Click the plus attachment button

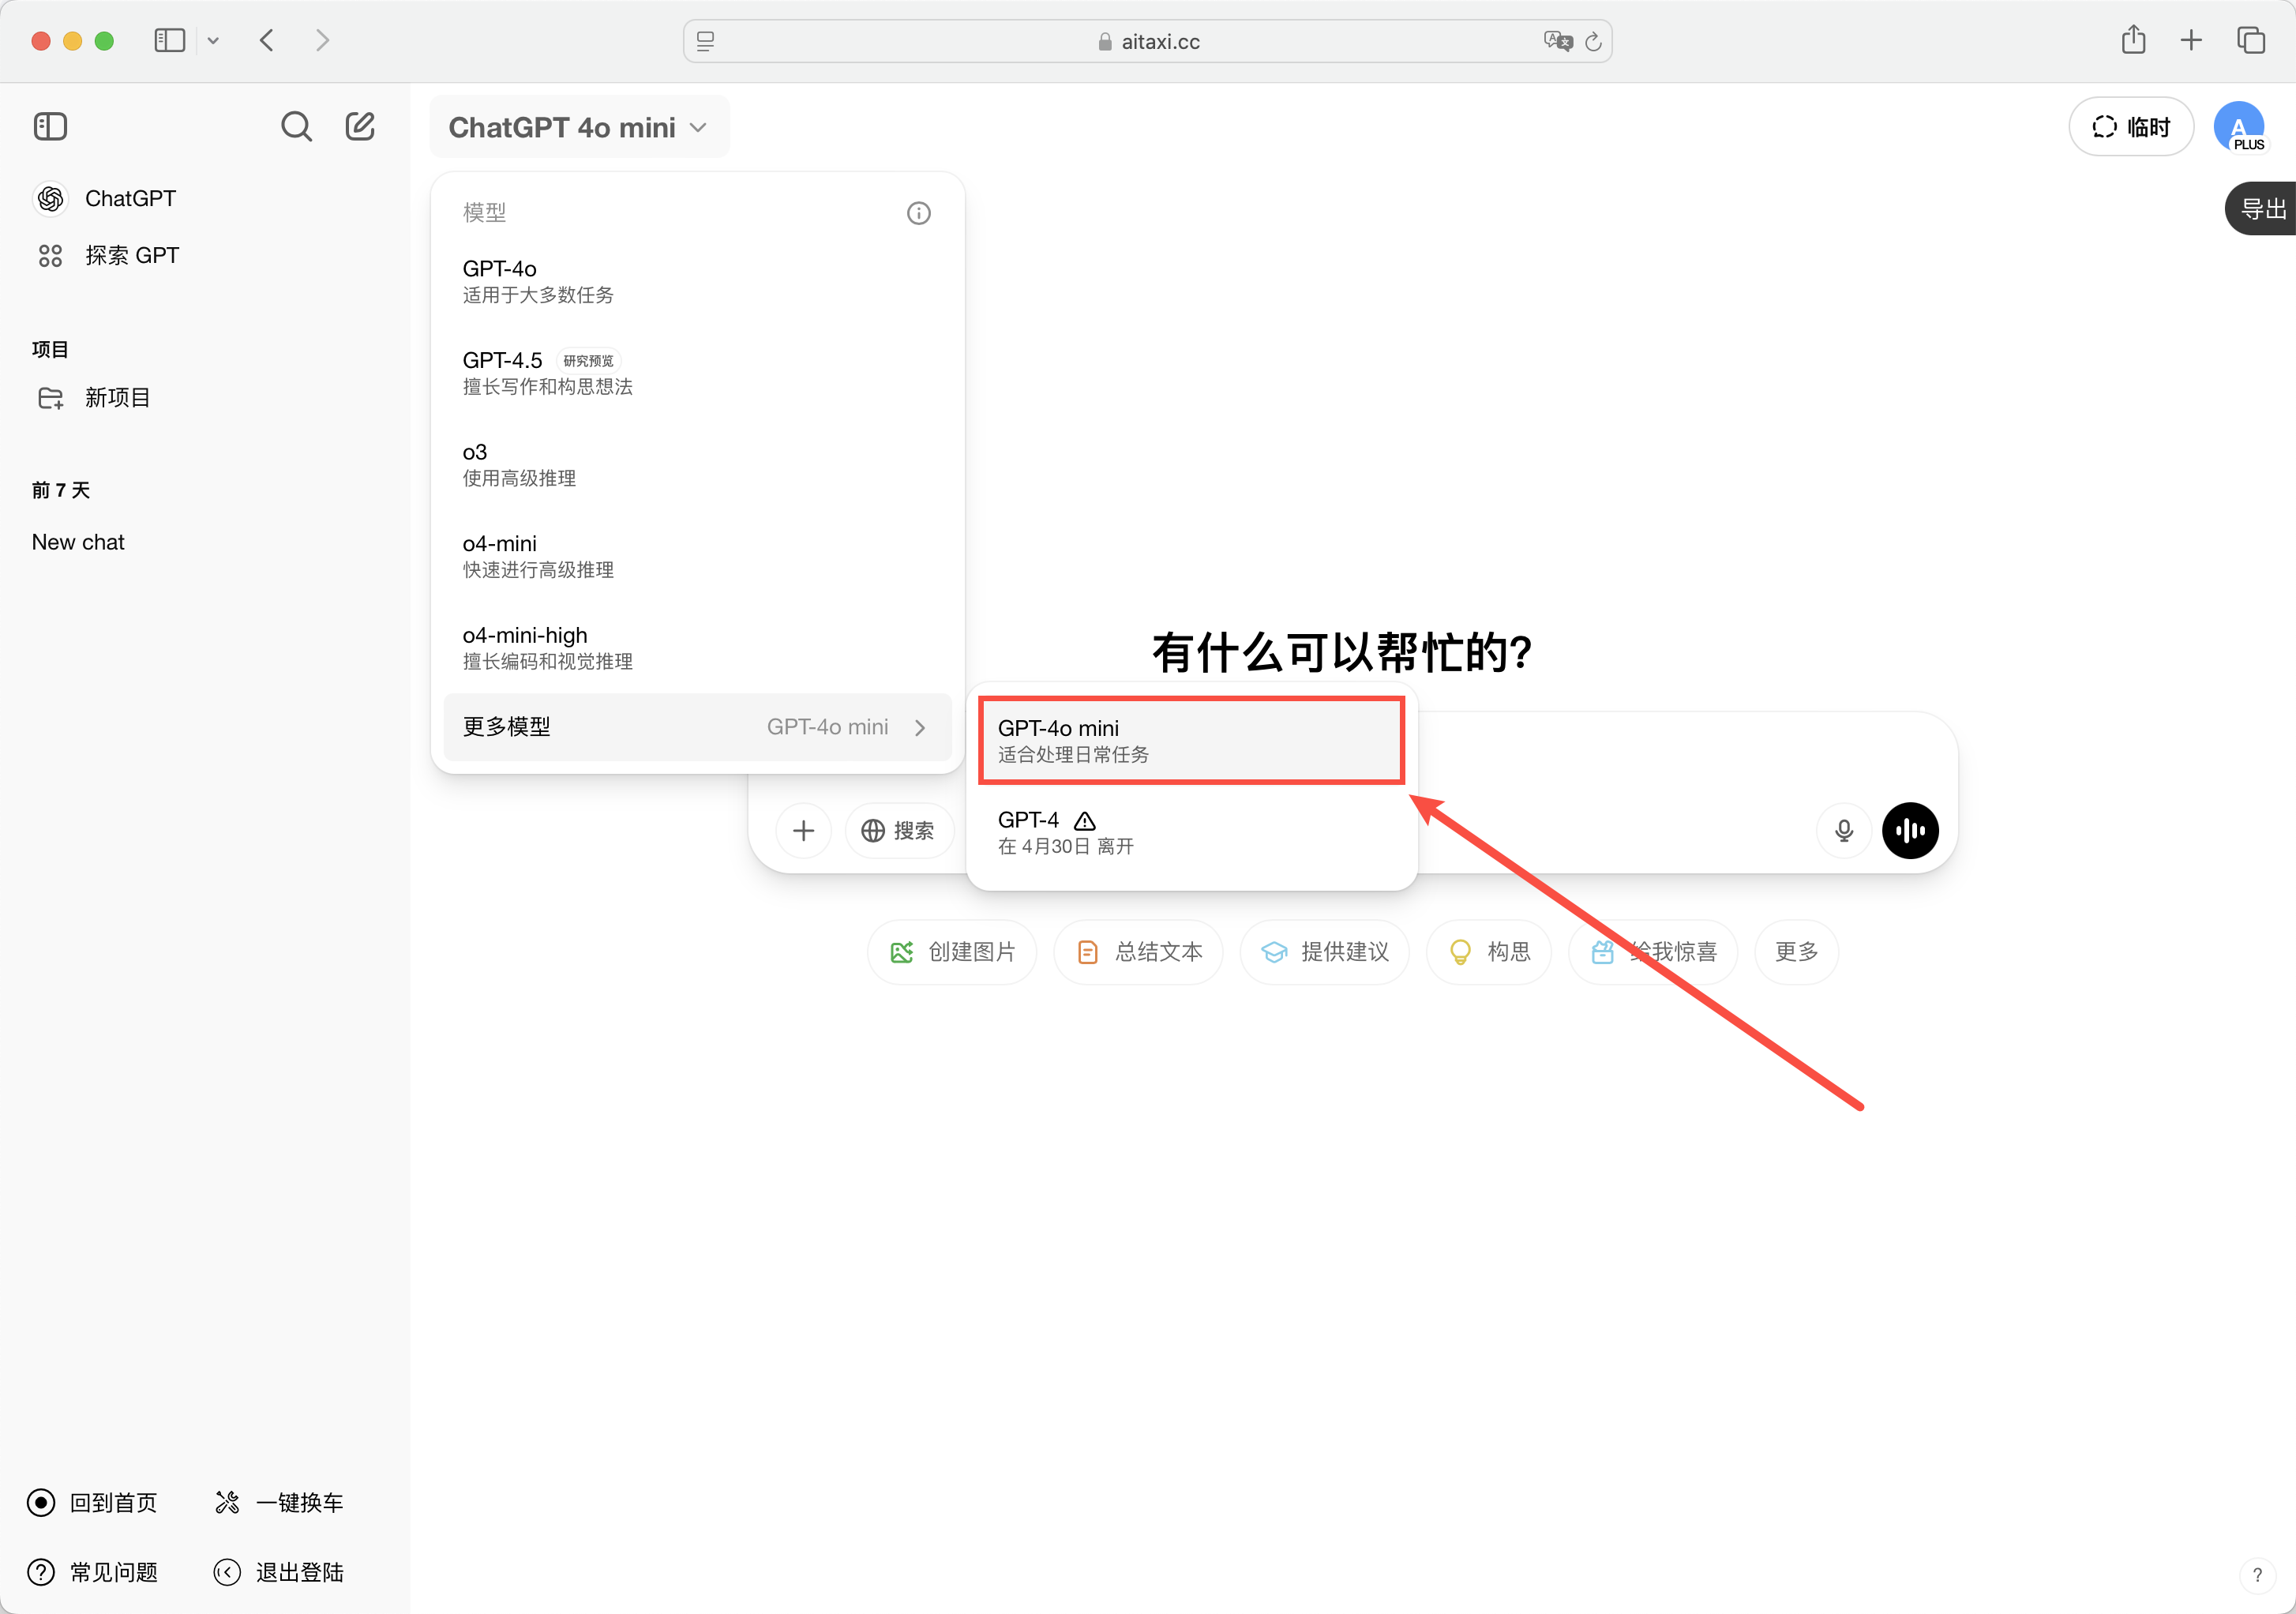tap(803, 830)
